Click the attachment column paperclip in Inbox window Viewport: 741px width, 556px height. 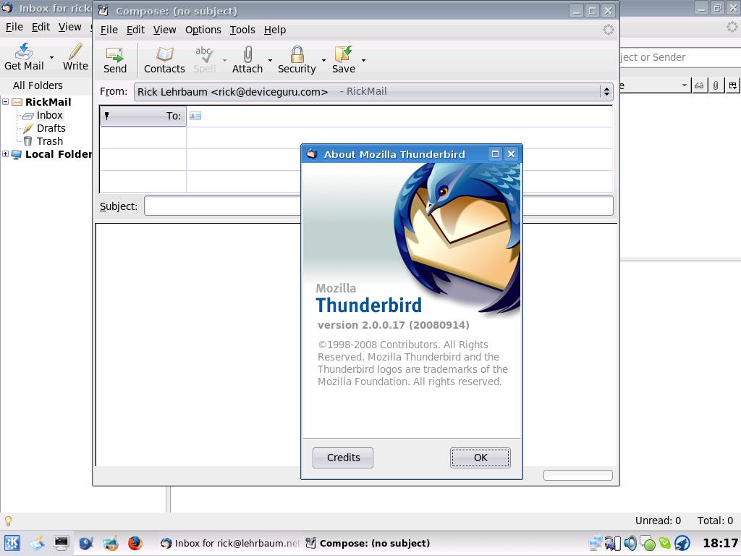[716, 85]
